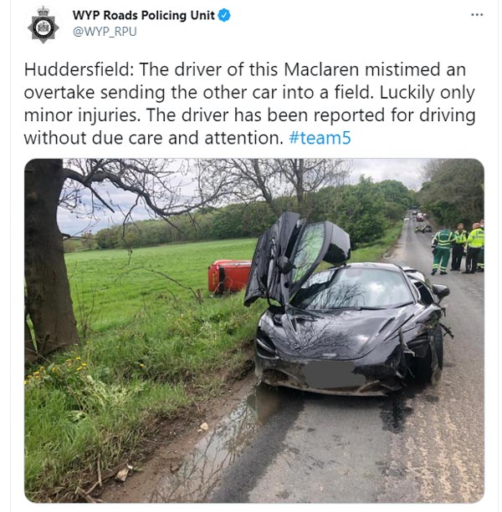Viewport: 502px width, 512px height.
Task: Click the blurred license plate on the McLaren
Action: (334, 373)
